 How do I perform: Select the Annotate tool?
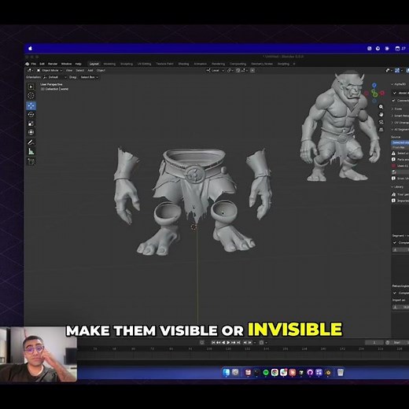point(31,142)
